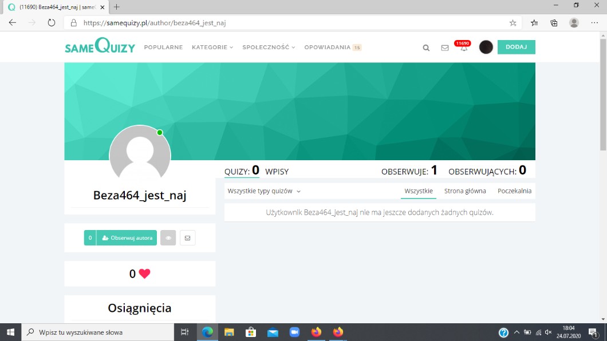Expand the Społeczność dropdown menu
Viewport: 607px width, 341px height.
point(269,47)
